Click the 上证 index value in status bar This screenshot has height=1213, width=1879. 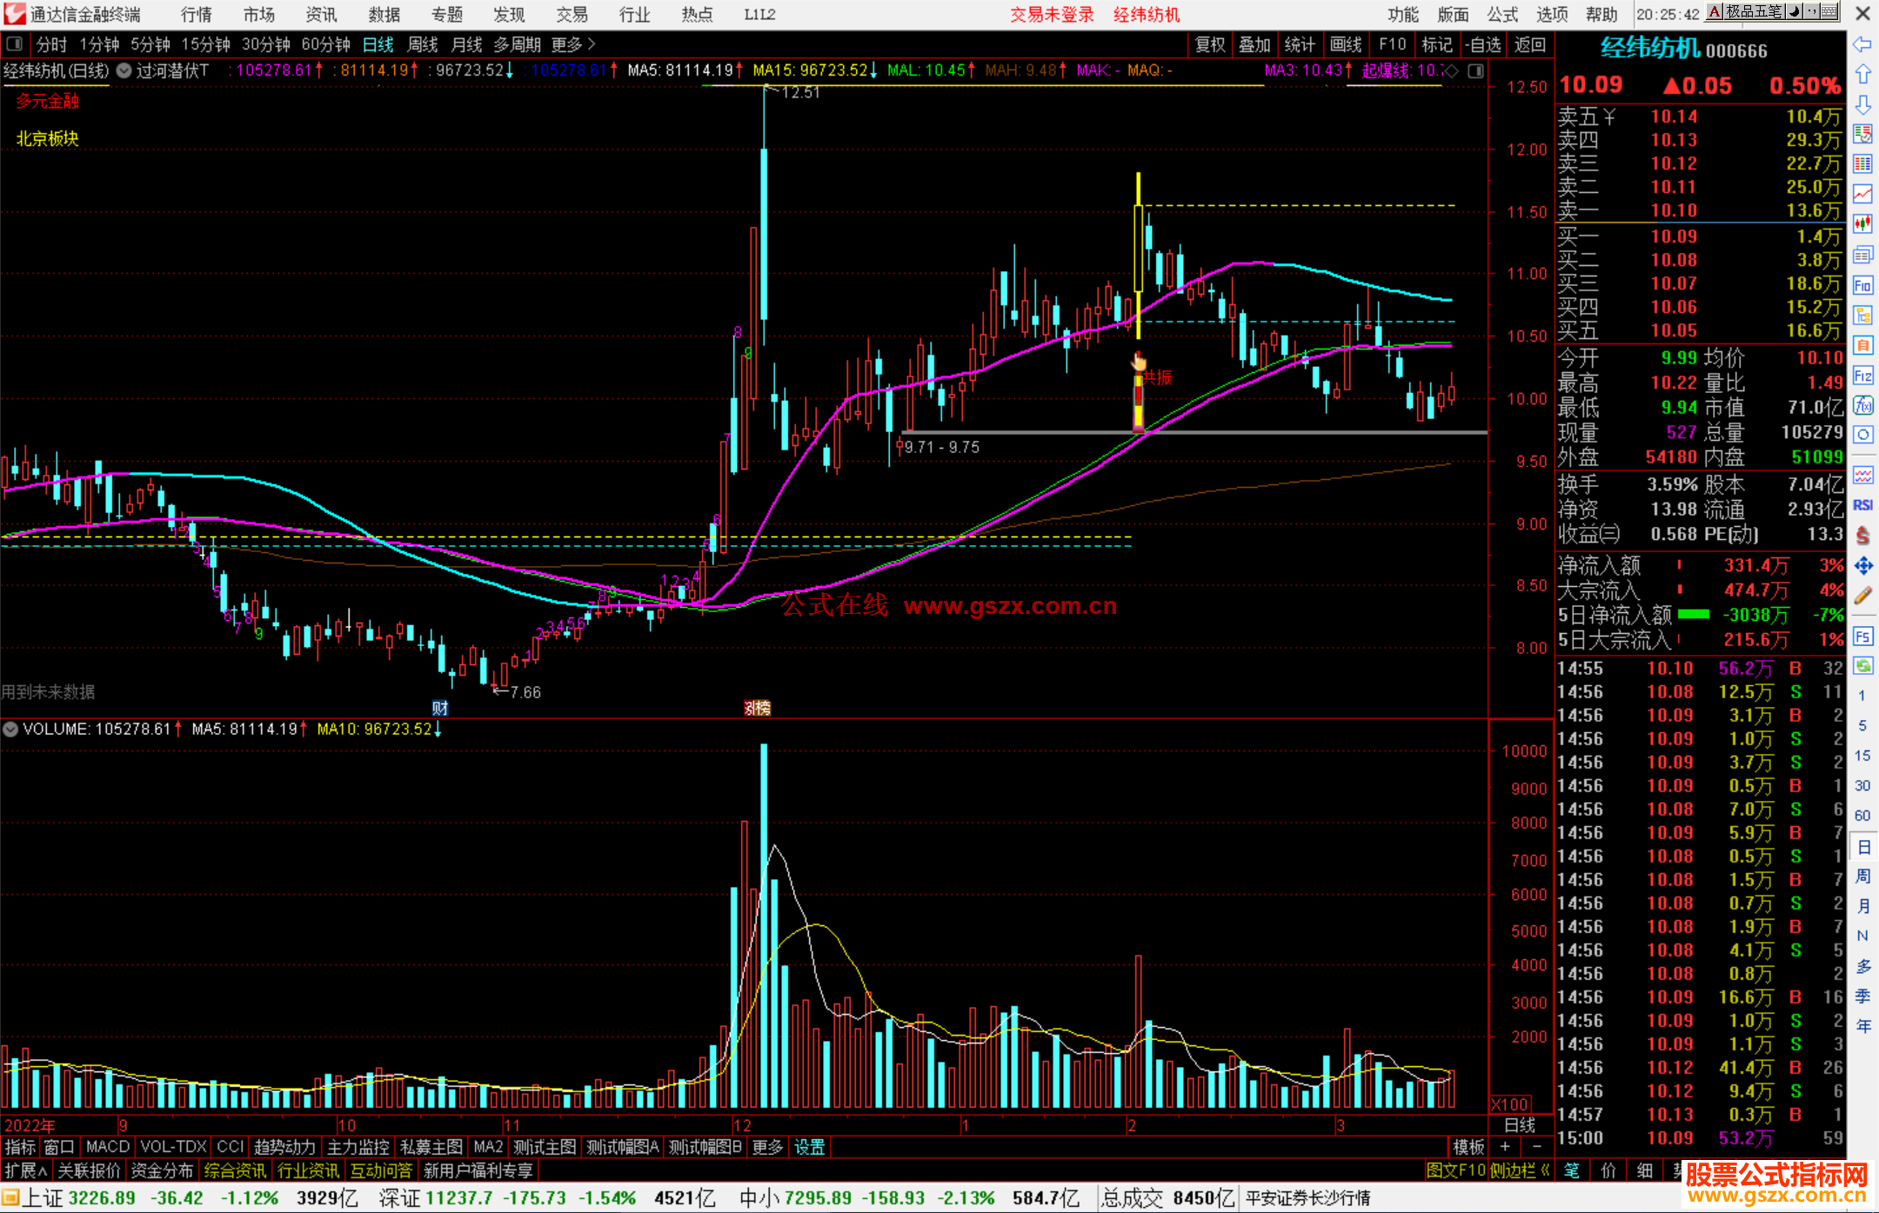pos(102,1198)
